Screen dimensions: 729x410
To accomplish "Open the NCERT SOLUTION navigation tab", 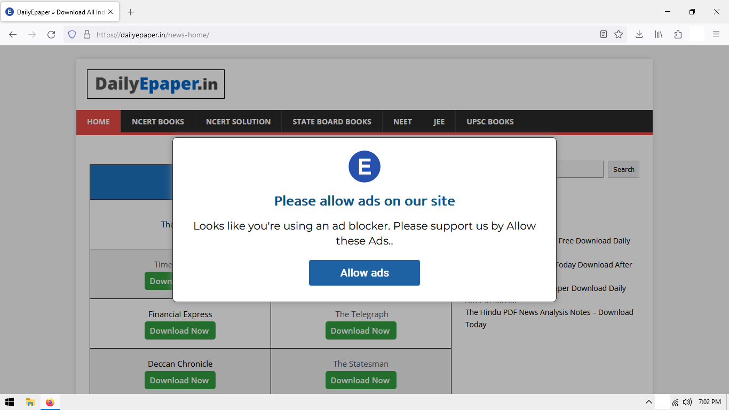I will [x=238, y=121].
